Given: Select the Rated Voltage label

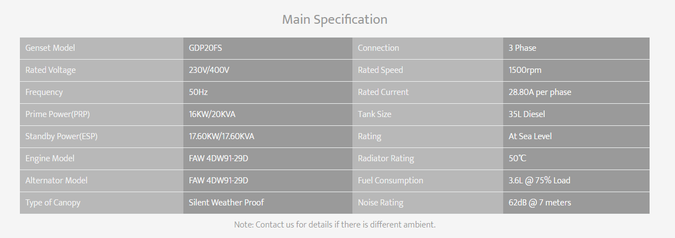Looking at the screenshot, I should pos(50,70).
